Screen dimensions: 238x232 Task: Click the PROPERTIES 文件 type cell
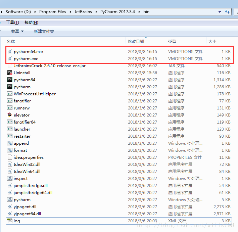tap(185, 157)
